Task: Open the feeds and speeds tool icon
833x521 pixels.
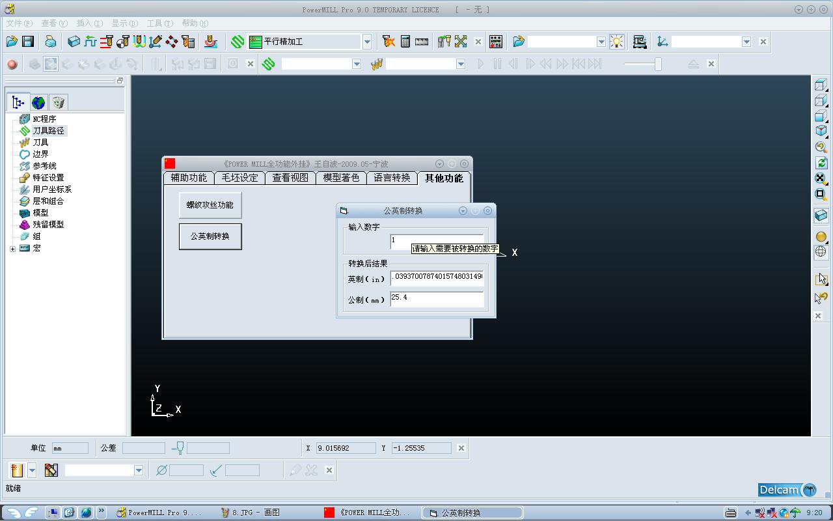Action: (x=90, y=42)
